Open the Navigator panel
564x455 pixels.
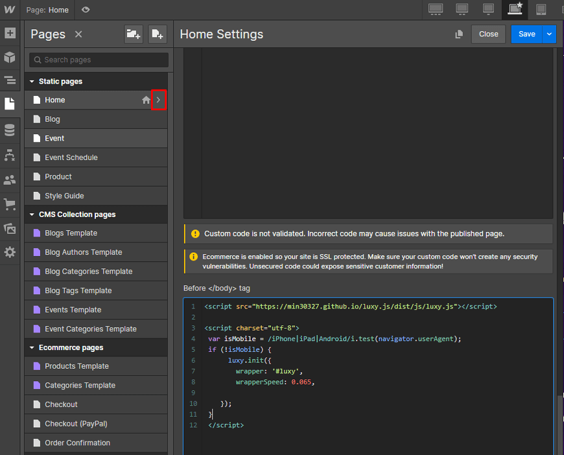pyautogui.click(x=10, y=80)
